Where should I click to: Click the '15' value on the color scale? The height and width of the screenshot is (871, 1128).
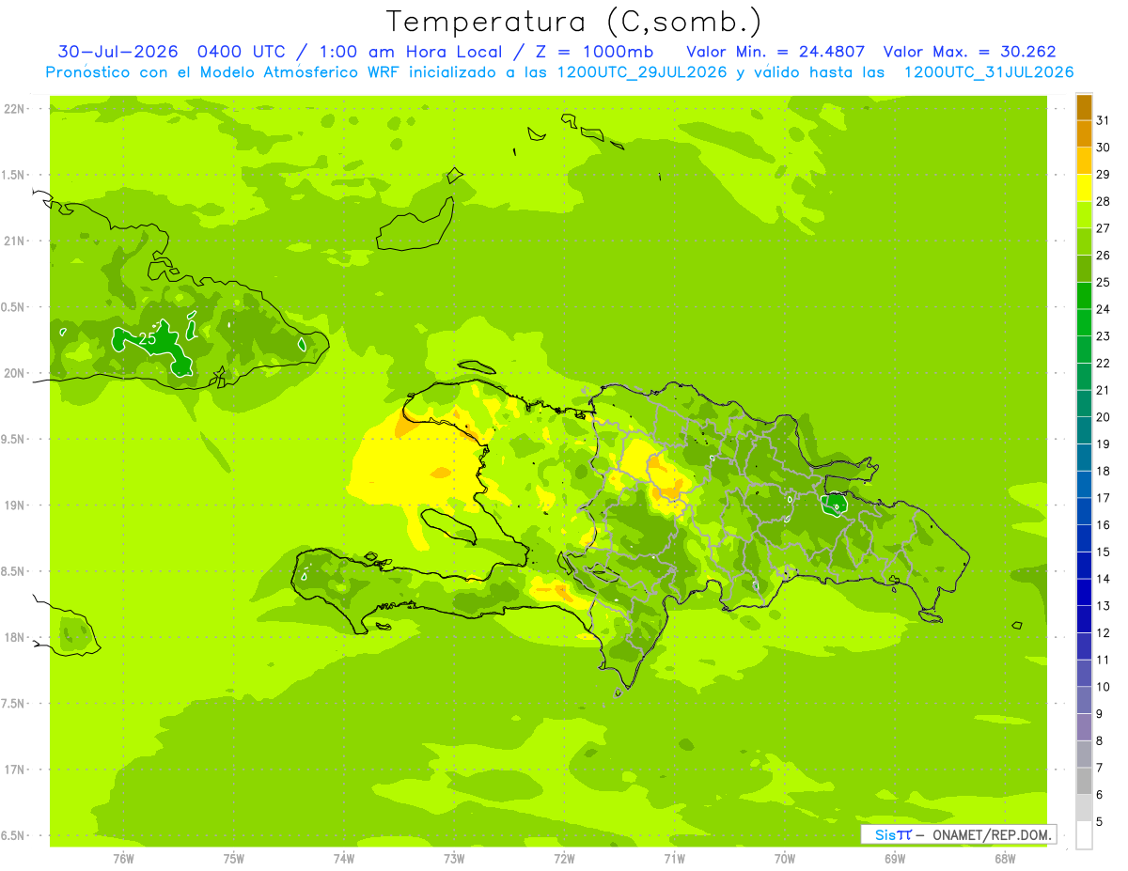point(1104,552)
